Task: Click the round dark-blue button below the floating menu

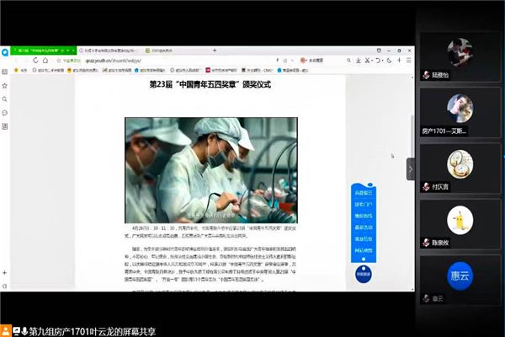Action: 364,274
